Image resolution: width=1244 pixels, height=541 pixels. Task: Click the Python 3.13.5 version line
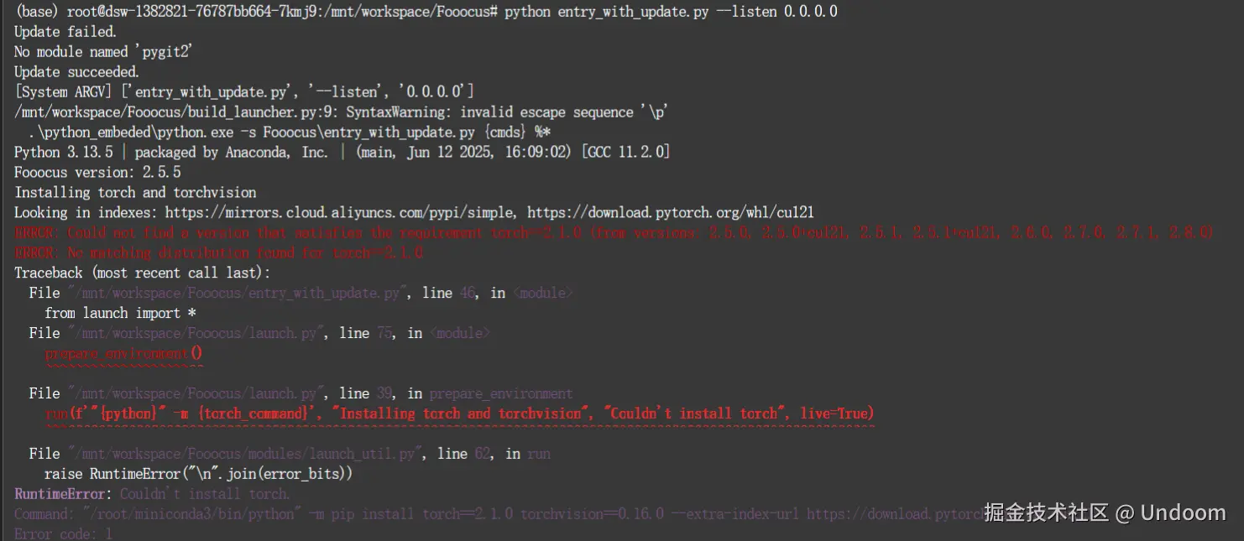pyautogui.click(x=342, y=152)
